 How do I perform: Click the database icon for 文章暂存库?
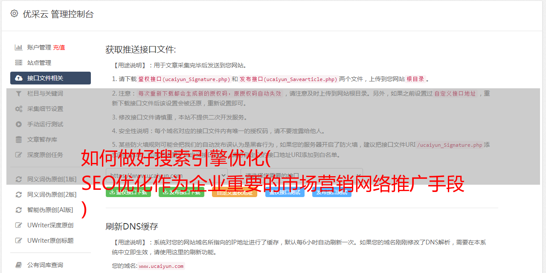click(x=19, y=139)
